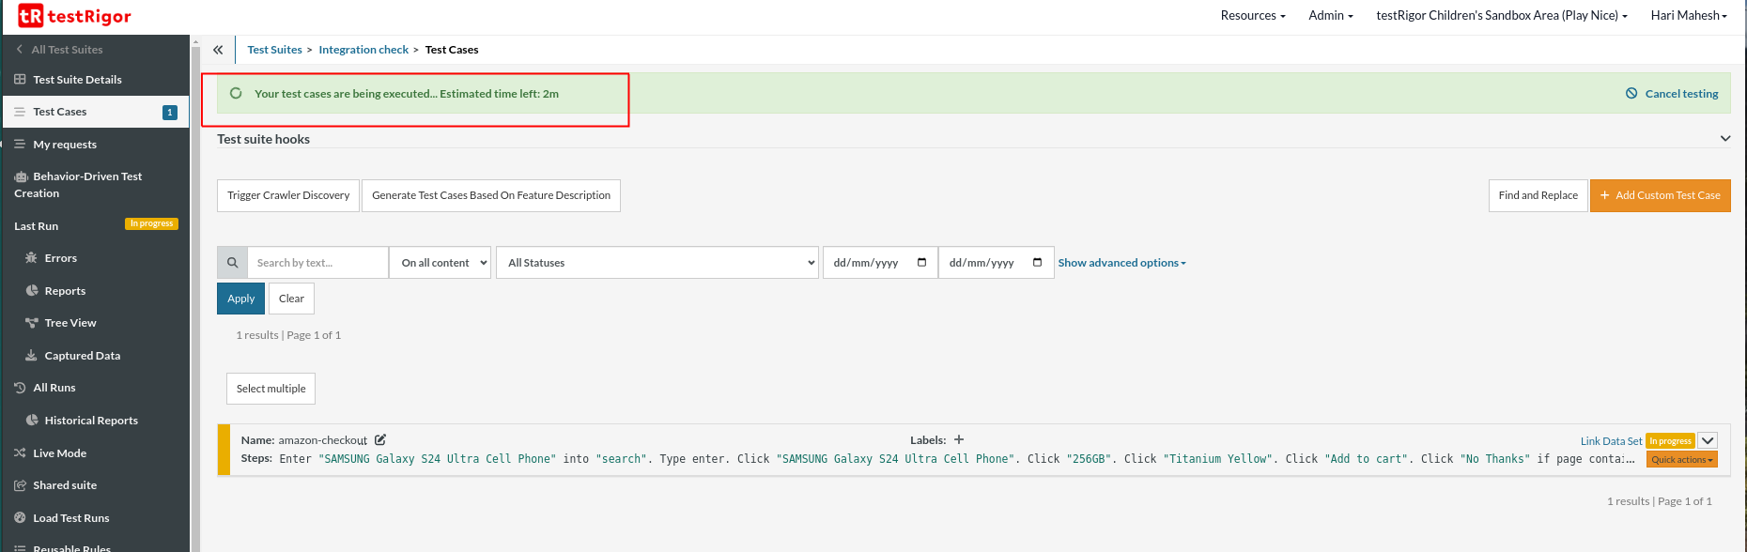Open calendar picker in first date field
Viewport: 1747px width, 552px height.
tap(921, 263)
